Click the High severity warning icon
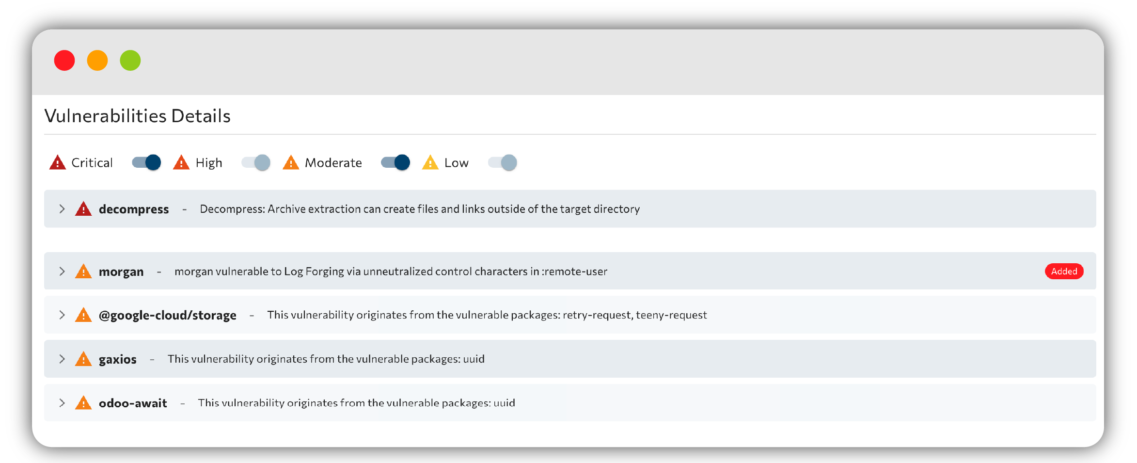This screenshot has height=463, width=1137. coord(181,162)
